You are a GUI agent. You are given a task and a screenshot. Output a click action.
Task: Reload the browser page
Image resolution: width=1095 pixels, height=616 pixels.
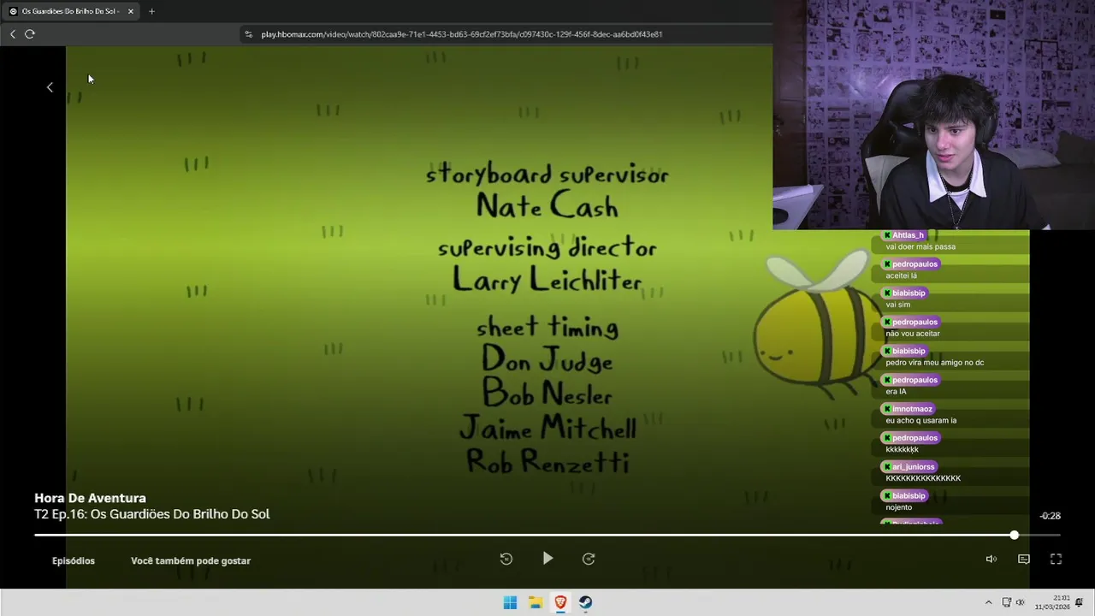pos(30,34)
